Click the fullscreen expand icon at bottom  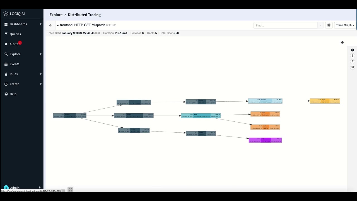pos(71,190)
